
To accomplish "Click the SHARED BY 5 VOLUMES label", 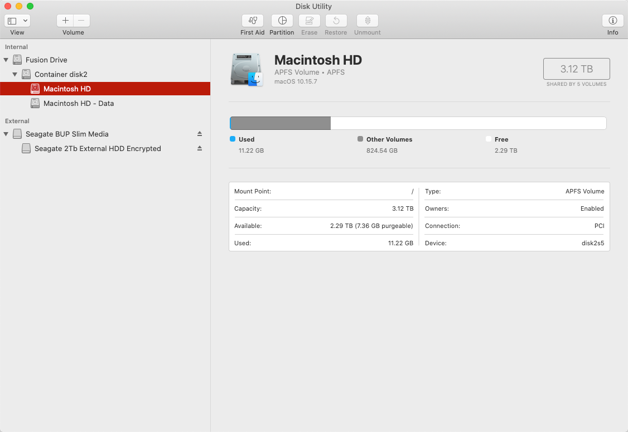I will click(x=576, y=84).
